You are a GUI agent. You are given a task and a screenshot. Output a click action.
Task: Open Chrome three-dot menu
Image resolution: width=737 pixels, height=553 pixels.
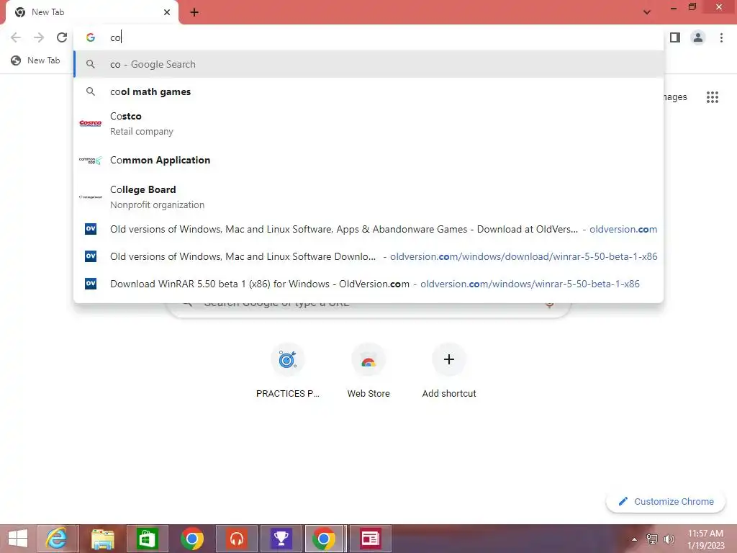tap(721, 37)
